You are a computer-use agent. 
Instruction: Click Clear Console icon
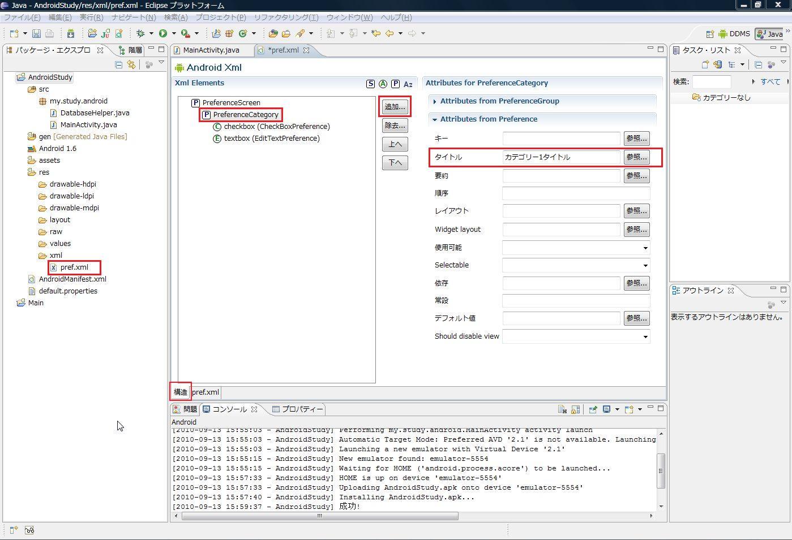(562, 409)
